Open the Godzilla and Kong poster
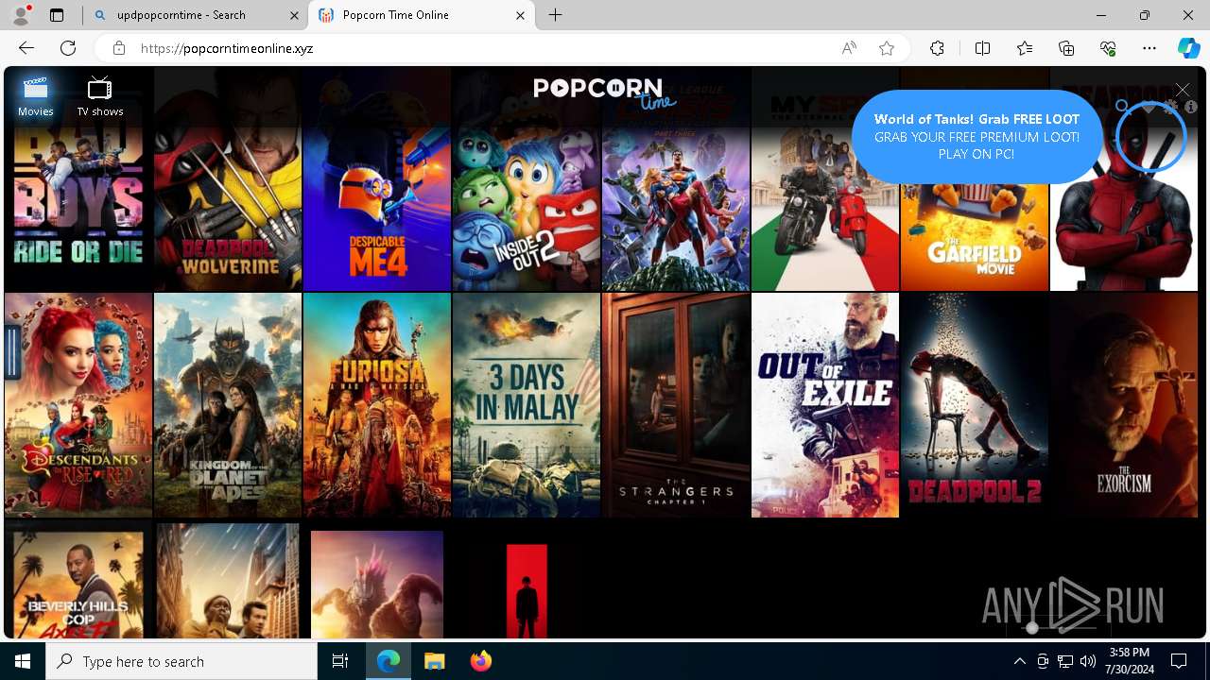Screen dimensions: 1210x680 click(377, 584)
